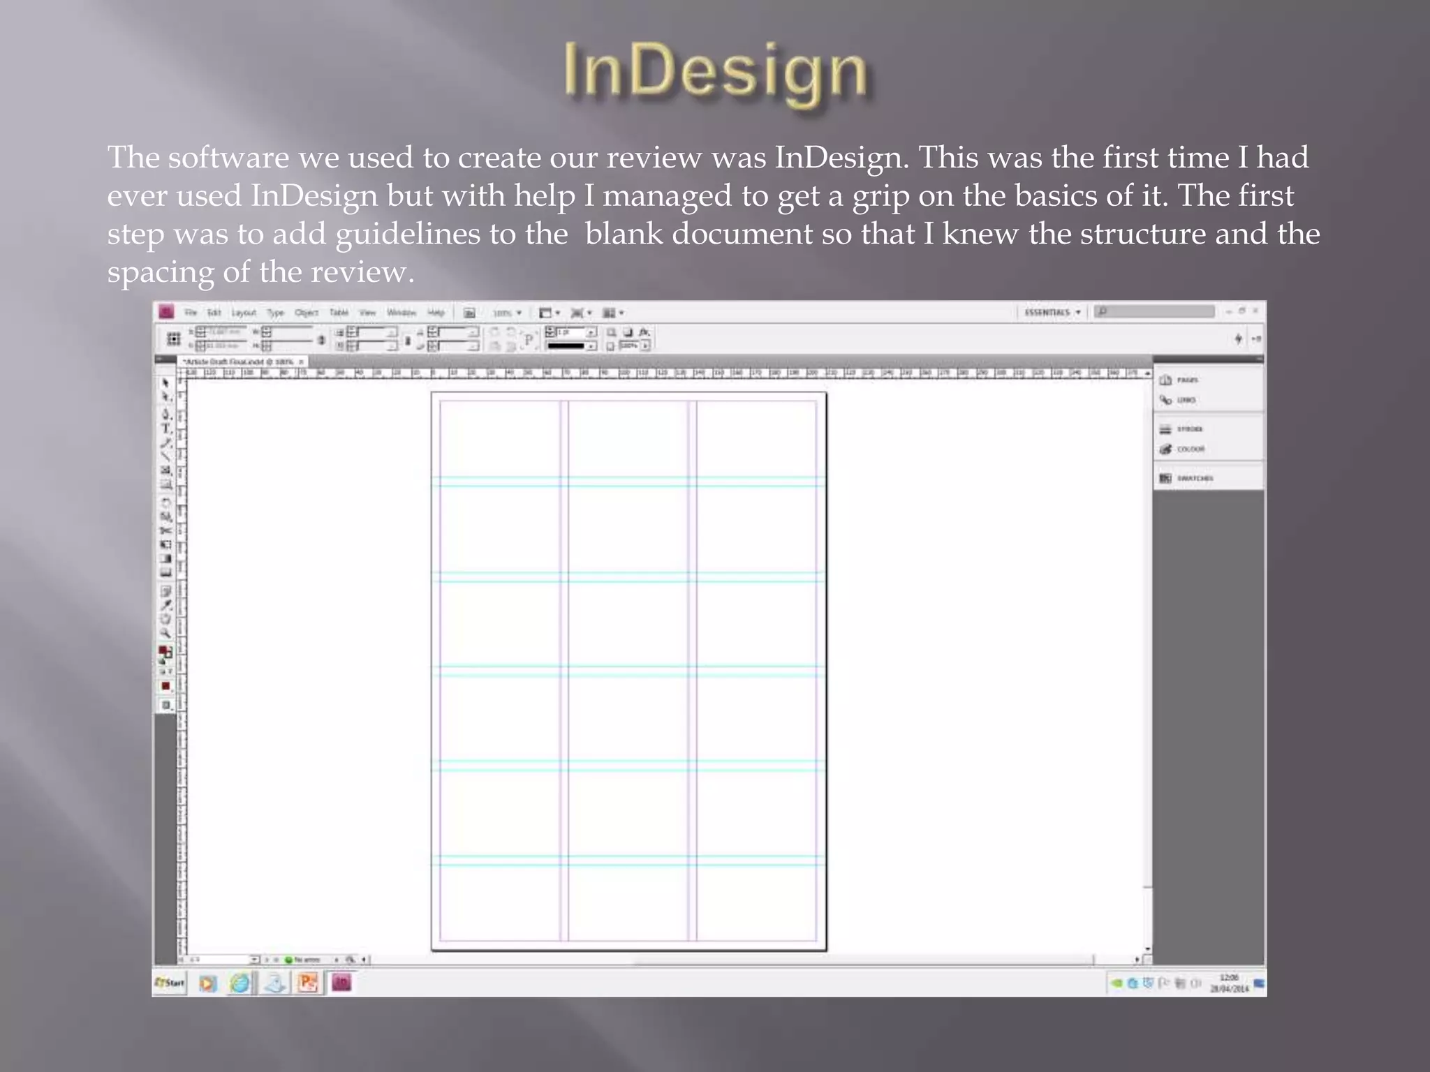The width and height of the screenshot is (1430, 1072).
Task: Click the help search field
Action: pyautogui.click(x=1156, y=311)
